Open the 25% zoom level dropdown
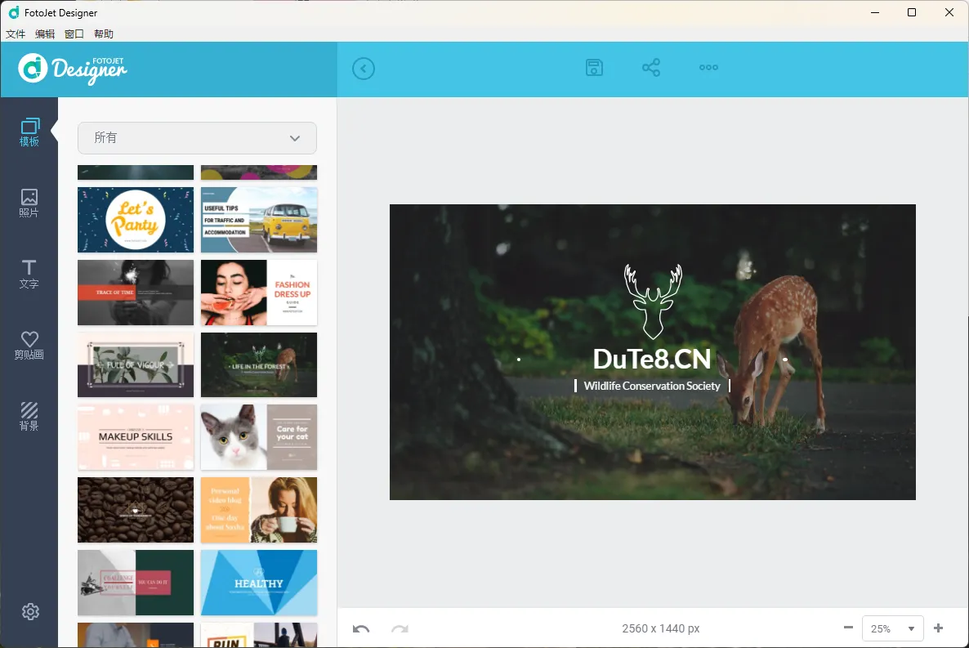Viewport: 969px width, 648px height. click(x=892, y=628)
